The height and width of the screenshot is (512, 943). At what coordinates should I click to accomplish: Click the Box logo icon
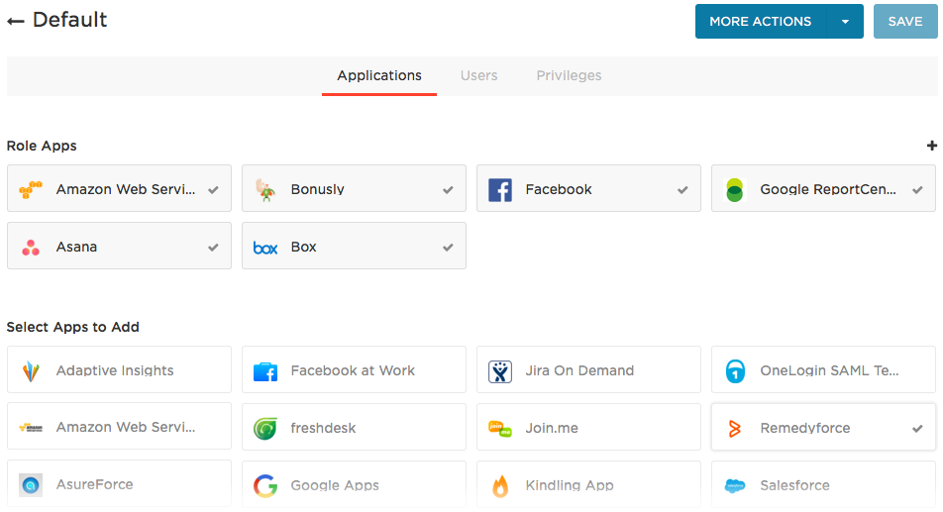[265, 248]
